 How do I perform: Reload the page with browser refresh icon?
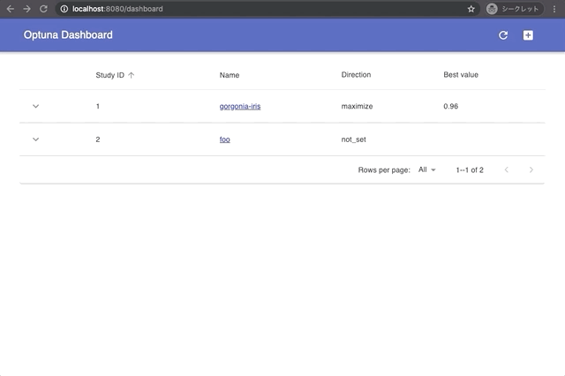43,8
